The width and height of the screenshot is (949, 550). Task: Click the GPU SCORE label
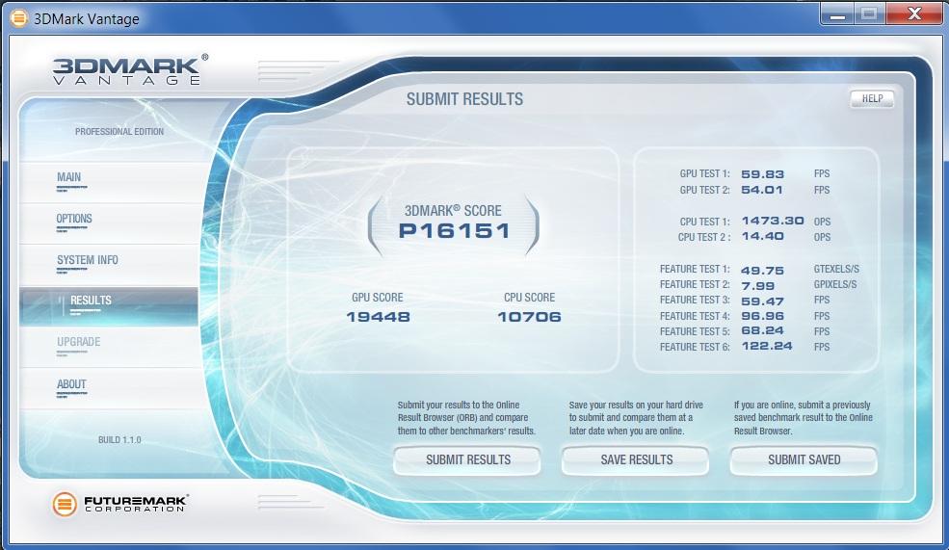(x=377, y=298)
